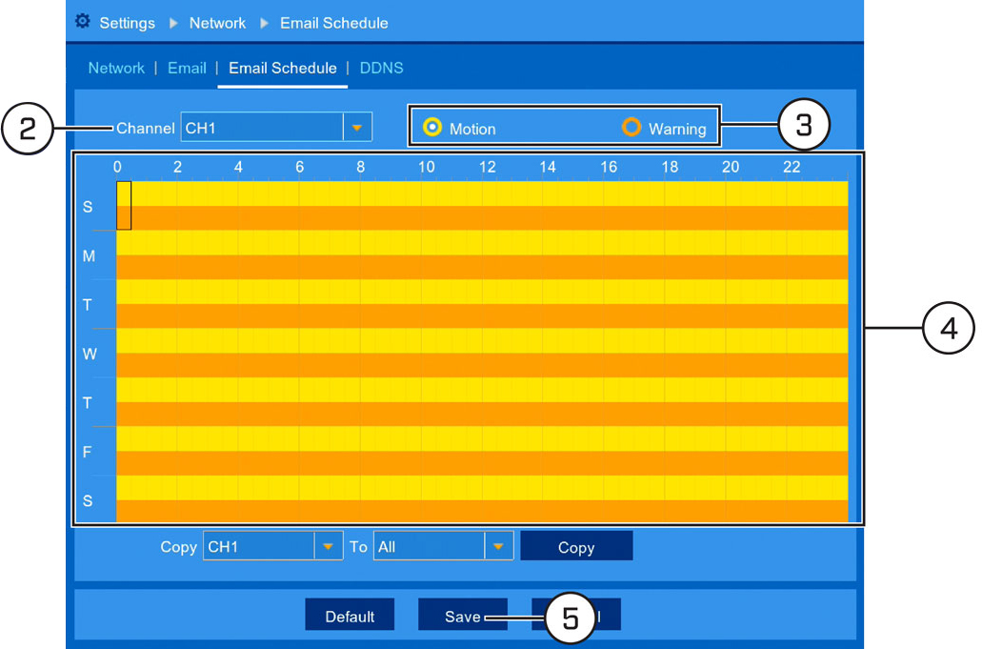The height and width of the screenshot is (649, 982).
Task: Click the Email Schedule breadcrumb text
Action: click(333, 23)
